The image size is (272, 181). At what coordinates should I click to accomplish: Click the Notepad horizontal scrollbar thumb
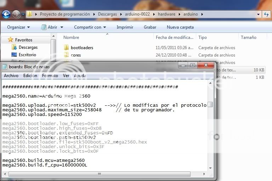pos(100,174)
